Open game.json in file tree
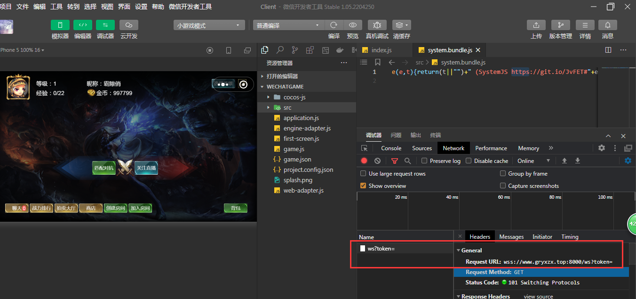Screen dimensions: 636x299 pyautogui.click(x=297, y=159)
